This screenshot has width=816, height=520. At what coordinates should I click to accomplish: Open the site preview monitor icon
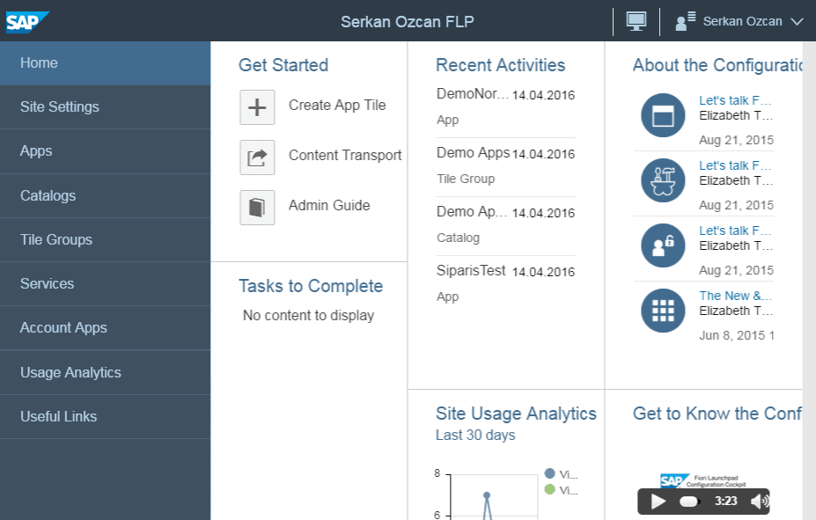(x=636, y=21)
